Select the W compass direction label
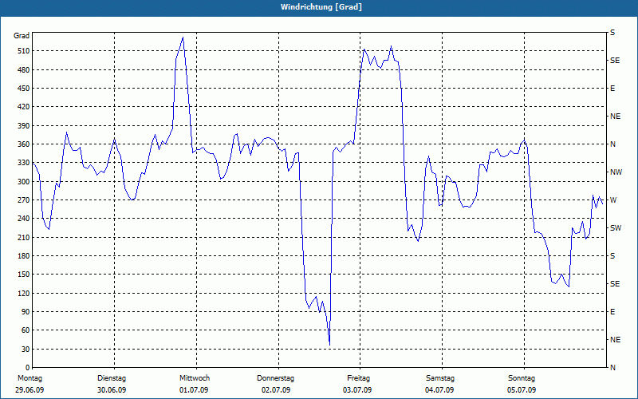The image size is (638, 399). (x=613, y=200)
